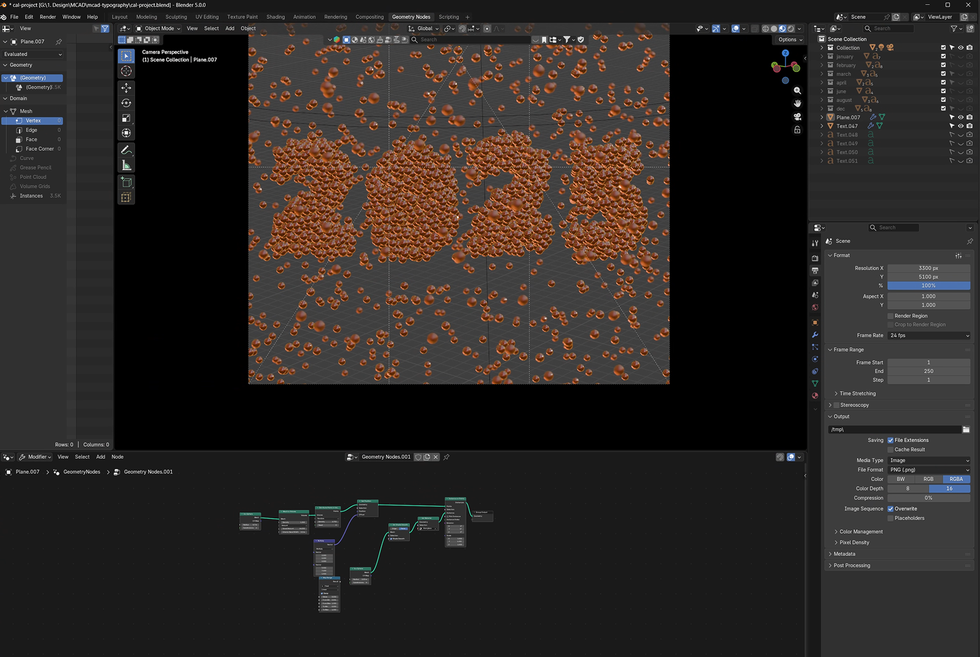Click the resolution percentage 100% slider
Screen dimensions: 980x657
click(928, 286)
